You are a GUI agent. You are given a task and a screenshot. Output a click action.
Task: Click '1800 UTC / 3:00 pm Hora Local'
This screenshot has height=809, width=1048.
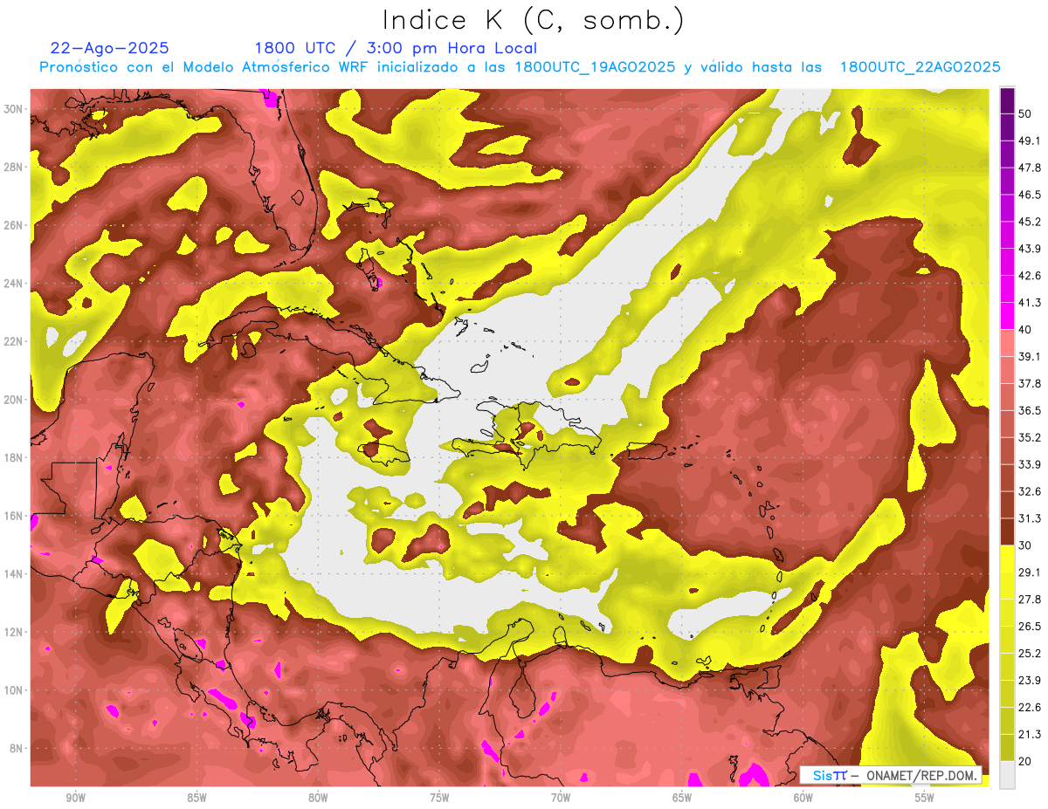(x=396, y=48)
